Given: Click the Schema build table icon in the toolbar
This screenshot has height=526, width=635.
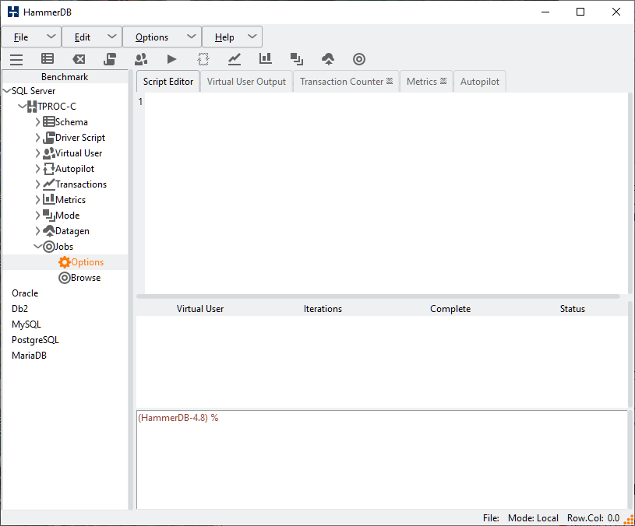Looking at the screenshot, I should tap(48, 59).
